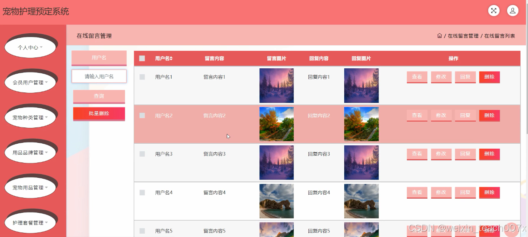Image resolution: width=528 pixels, height=237 pixels.
Task: Open 留言图片 thumbnail in 用户名2 row
Action: coord(277,124)
